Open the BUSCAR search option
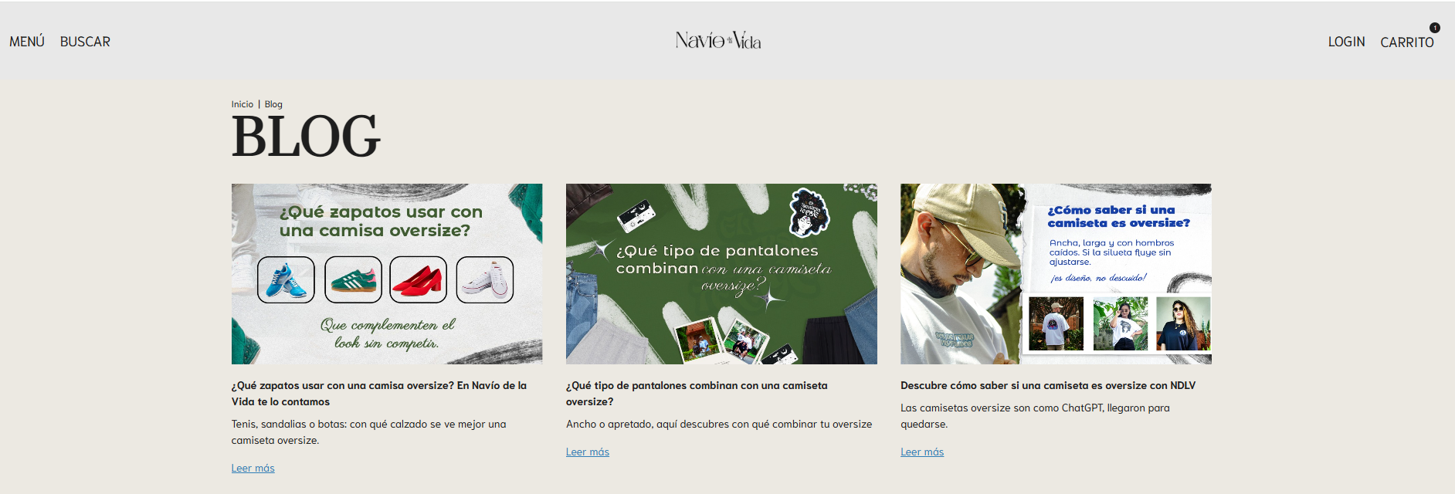Screen dimensions: 1455x494 [x=85, y=42]
